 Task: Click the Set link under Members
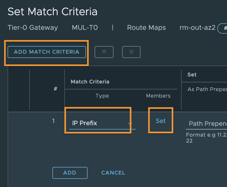[x=161, y=121]
